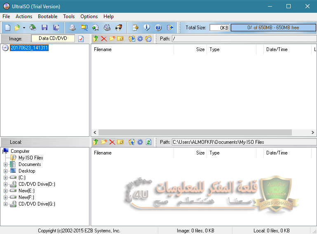
Task: Open the Help menu
Action: pos(108,16)
